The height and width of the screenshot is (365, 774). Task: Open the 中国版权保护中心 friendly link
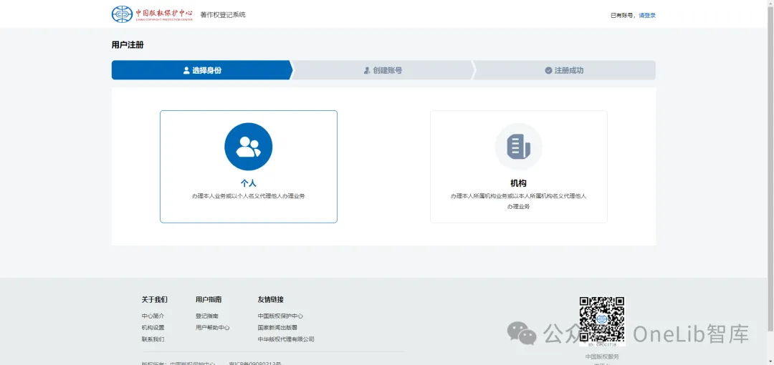280,316
